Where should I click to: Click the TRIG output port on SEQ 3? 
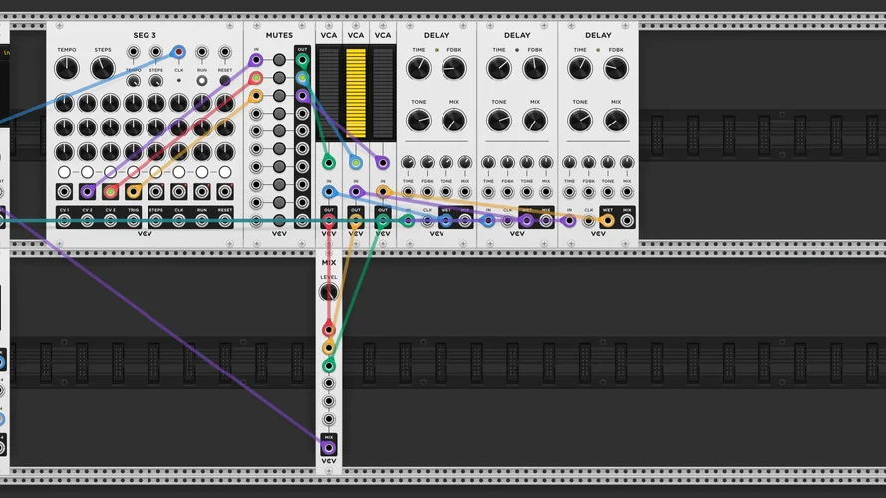point(134,221)
